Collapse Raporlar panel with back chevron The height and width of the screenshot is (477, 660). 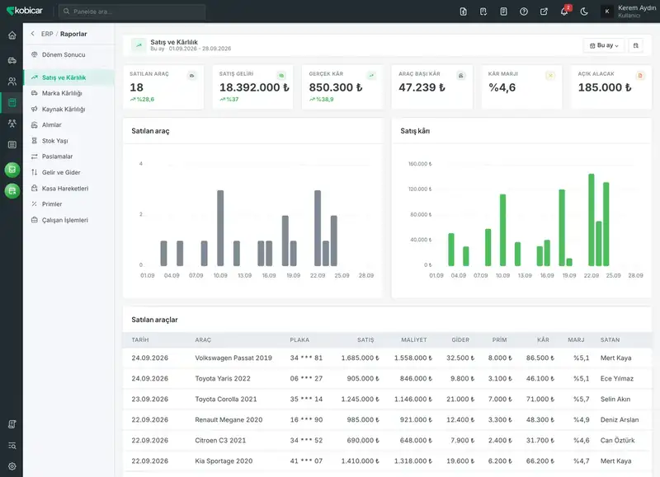click(x=32, y=34)
